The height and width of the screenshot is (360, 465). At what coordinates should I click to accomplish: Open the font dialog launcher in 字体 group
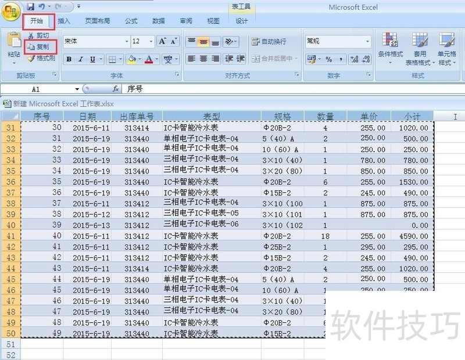pyautogui.click(x=177, y=74)
